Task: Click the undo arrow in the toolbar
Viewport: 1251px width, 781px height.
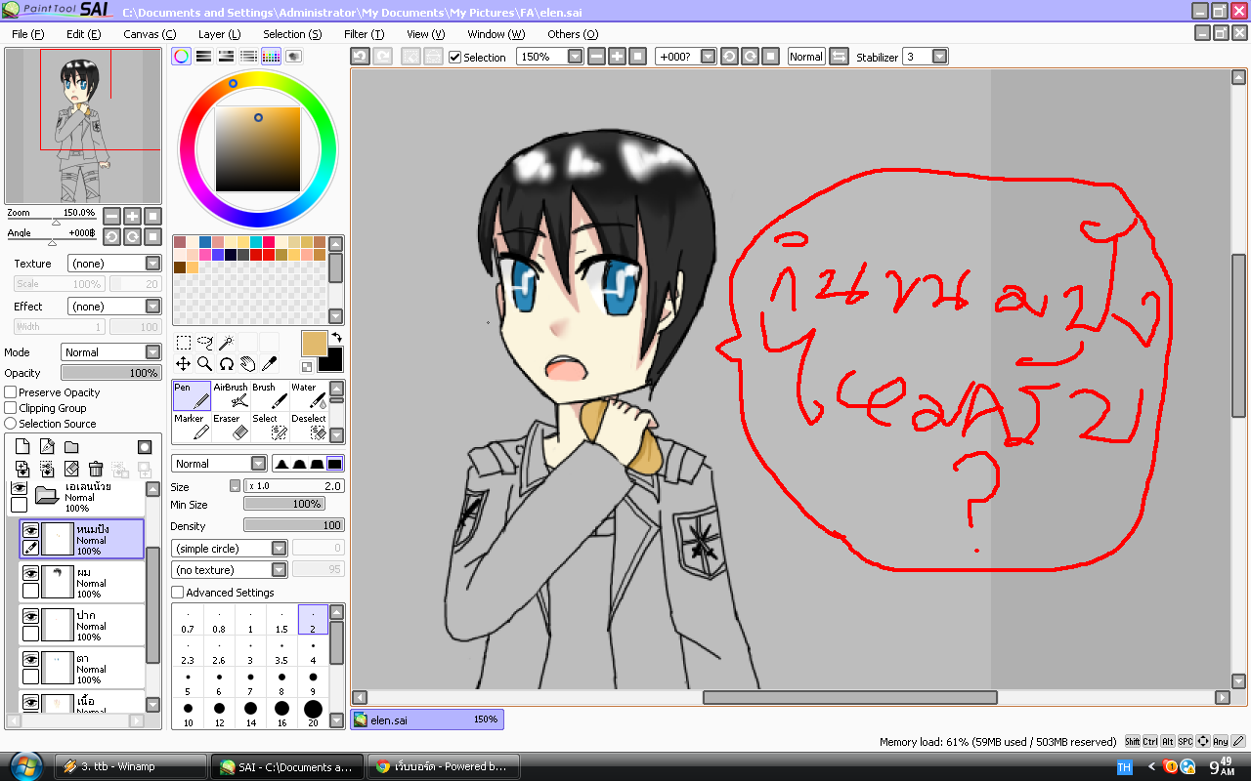Action: click(360, 57)
